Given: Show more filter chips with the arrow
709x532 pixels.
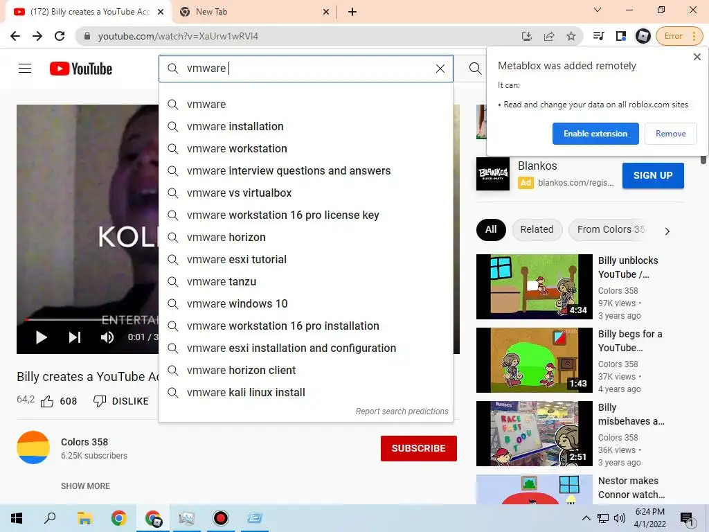Looking at the screenshot, I should tap(667, 231).
